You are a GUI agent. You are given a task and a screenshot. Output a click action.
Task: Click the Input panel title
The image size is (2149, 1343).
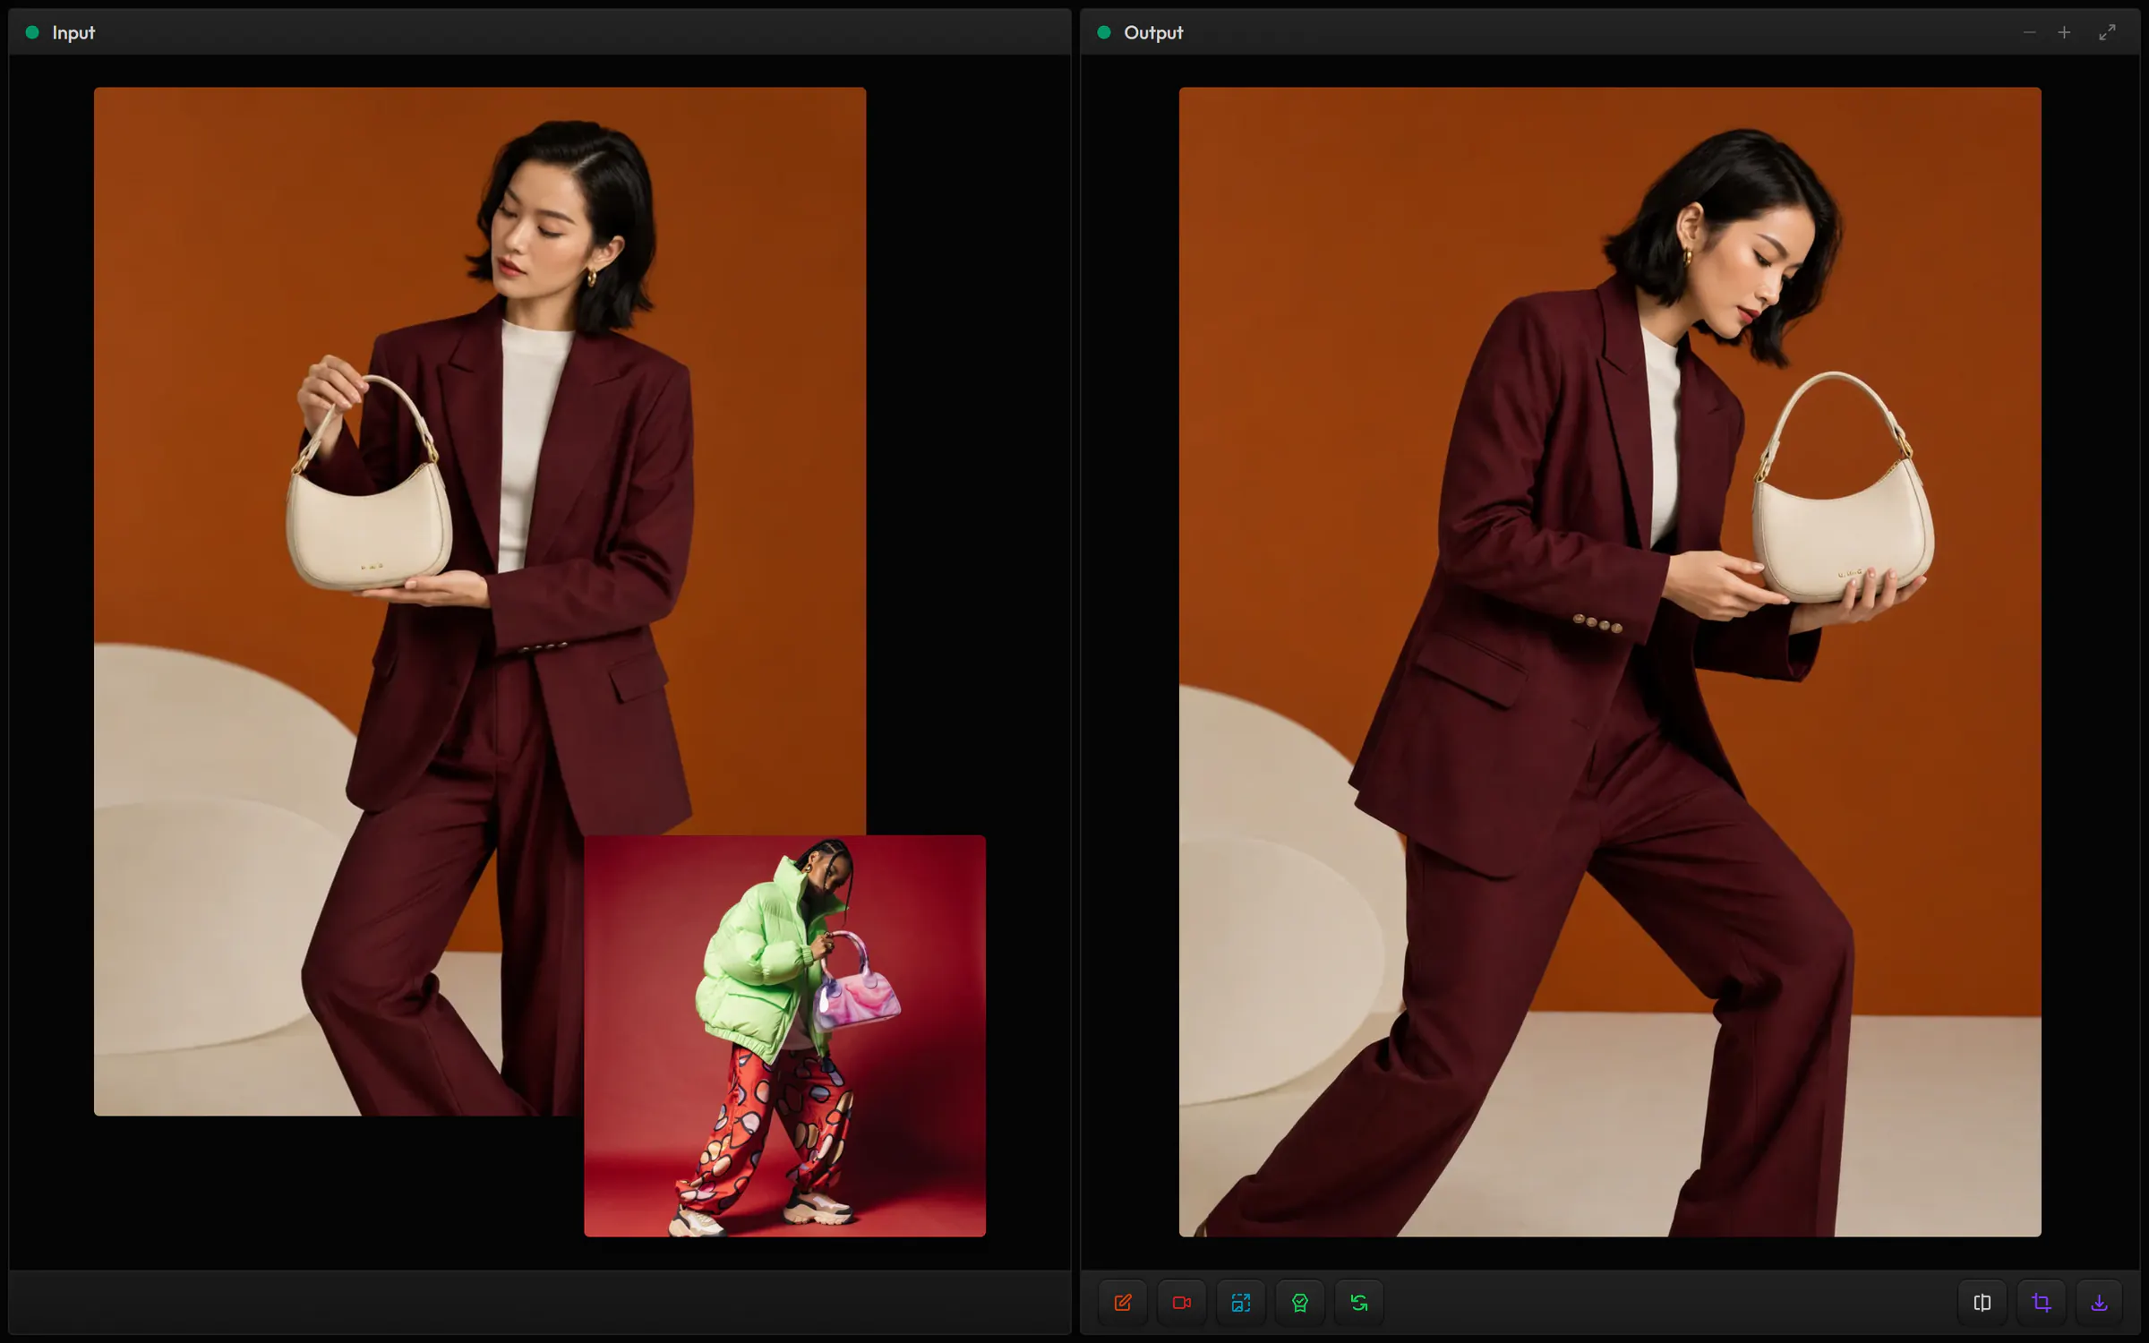(x=73, y=32)
